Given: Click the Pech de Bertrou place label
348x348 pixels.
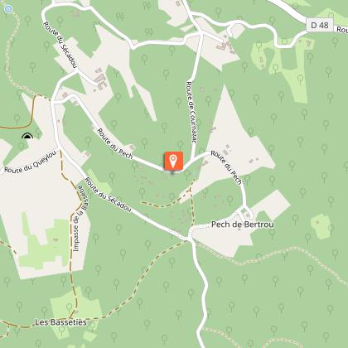Looking at the screenshot, I should pos(243,225).
